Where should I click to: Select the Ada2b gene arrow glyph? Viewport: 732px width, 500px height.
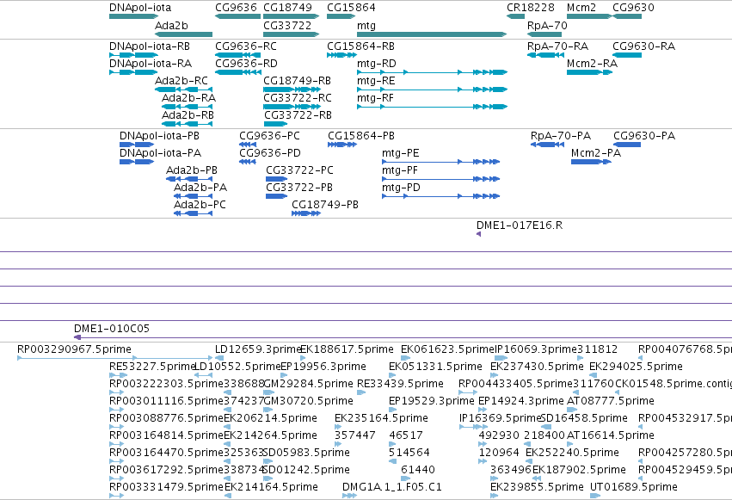coord(183,34)
